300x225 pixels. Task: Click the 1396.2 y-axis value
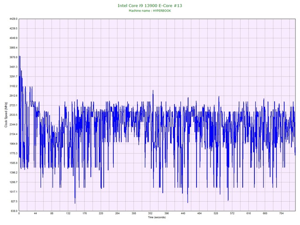pyautogui.click(x=13, y=172)
